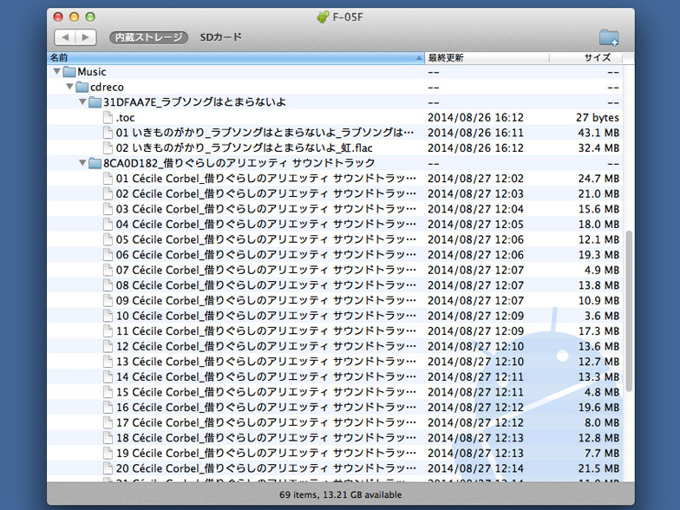Select file name 02 いきものがかり 虹.flac

[245, 147]
